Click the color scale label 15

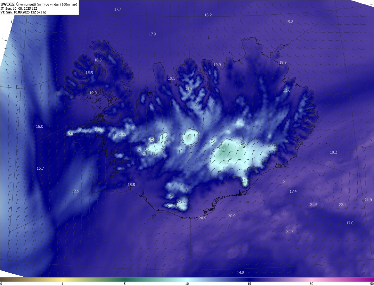pyautogui.click(x=249, y=284)
